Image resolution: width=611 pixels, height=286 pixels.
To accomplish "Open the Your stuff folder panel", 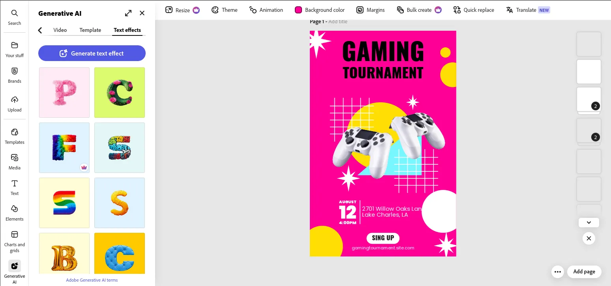I will coord(14,49).
